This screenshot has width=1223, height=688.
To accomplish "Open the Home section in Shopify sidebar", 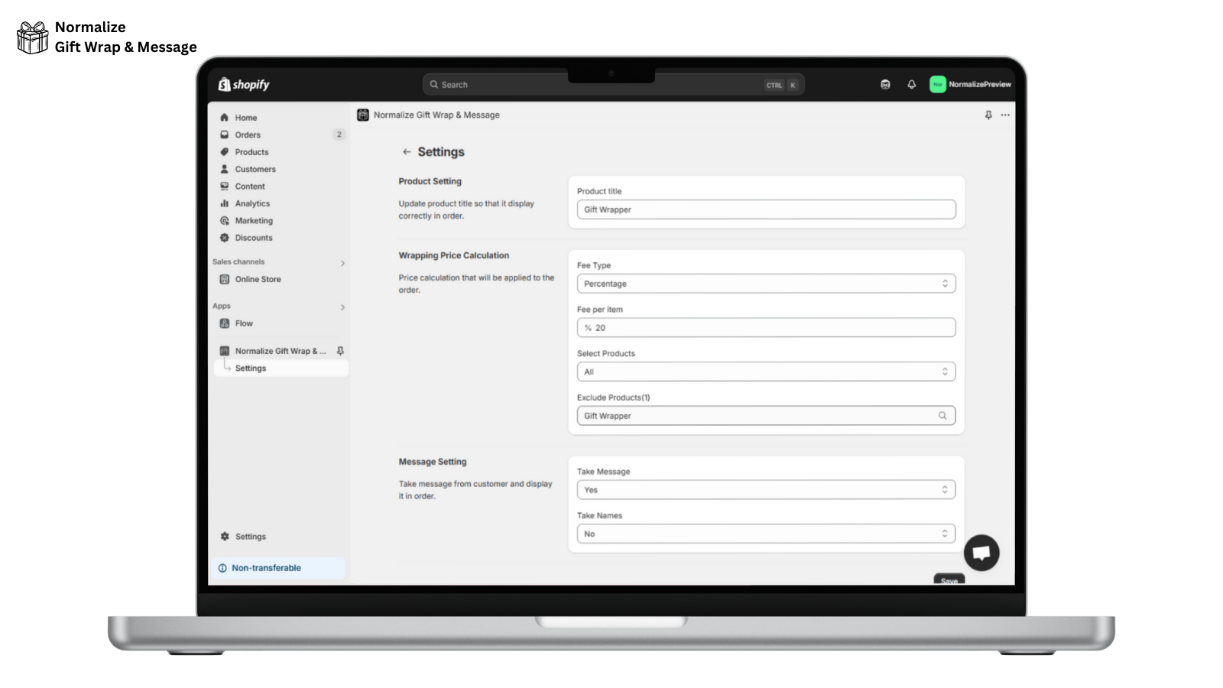I will (245, 117).
